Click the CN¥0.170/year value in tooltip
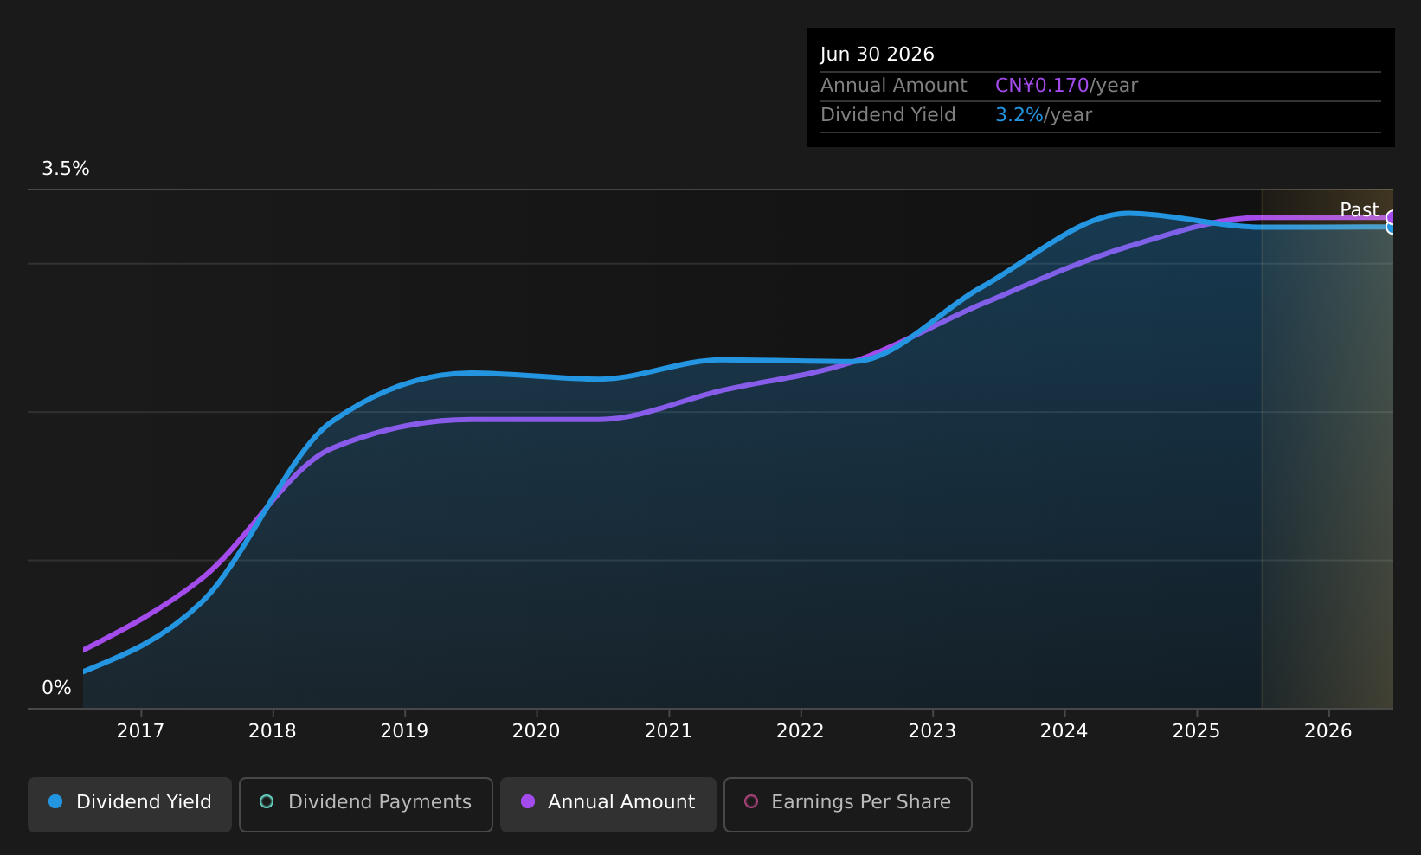The height and width of the screenshot is (855, 1421). click(1066, 86)
